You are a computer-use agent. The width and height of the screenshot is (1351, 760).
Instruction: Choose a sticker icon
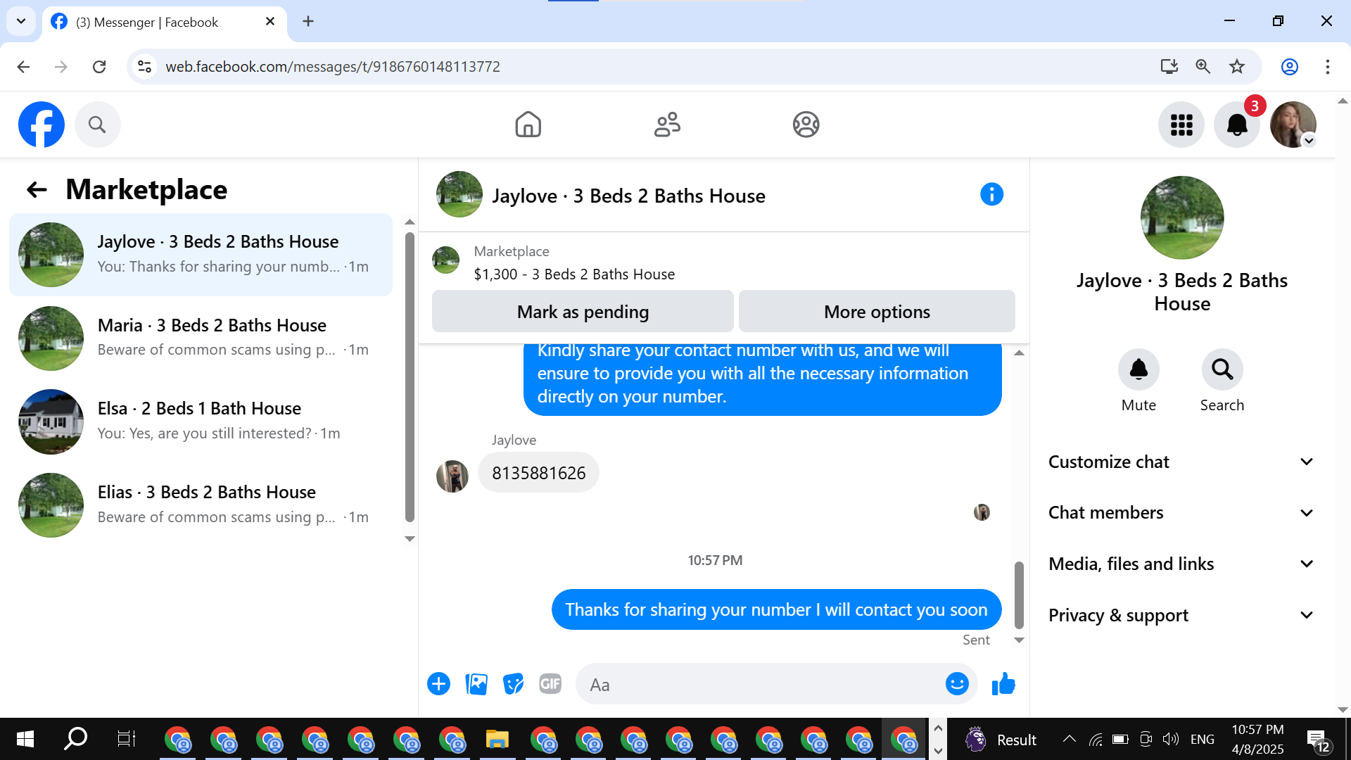514,684
